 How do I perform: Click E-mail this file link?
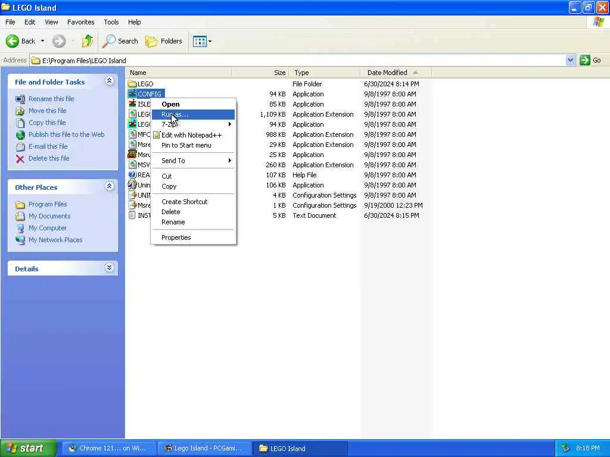pyautogui.click(x=48, y=146)
